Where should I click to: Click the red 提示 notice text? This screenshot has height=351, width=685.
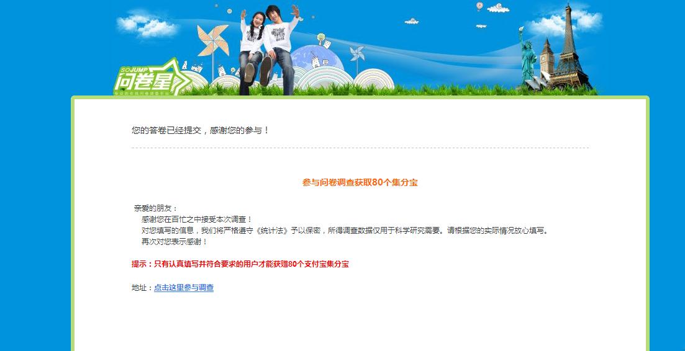coord(240,264)
